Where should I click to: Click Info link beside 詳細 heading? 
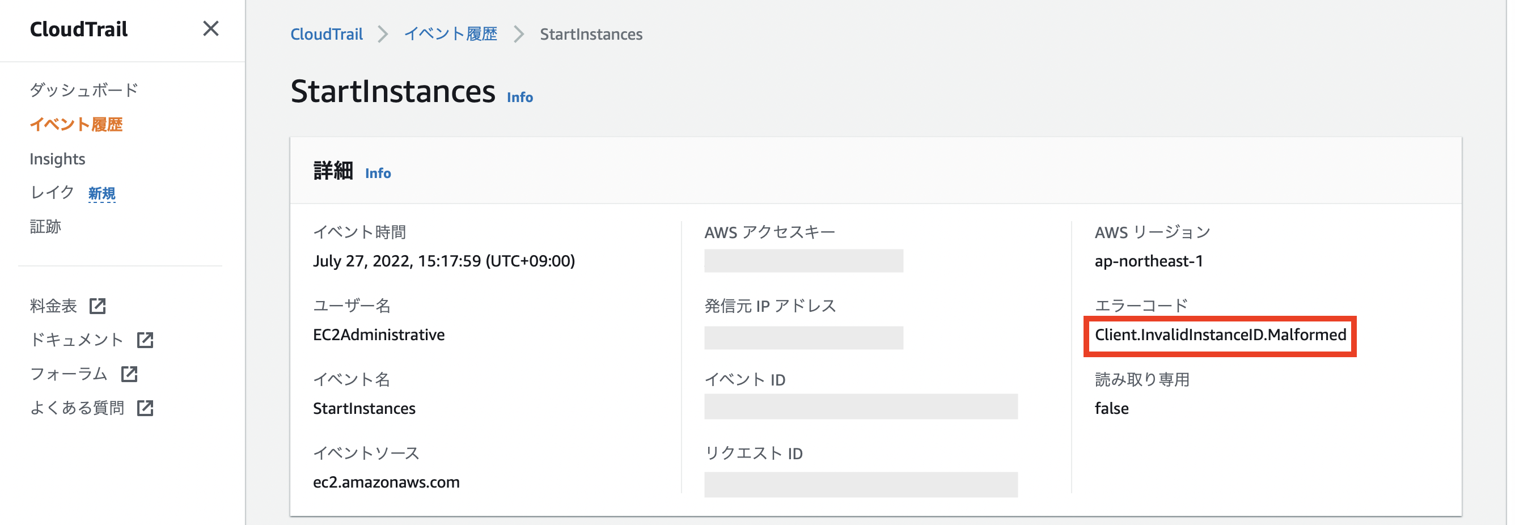pyautogui.click(x=378, y=173)
